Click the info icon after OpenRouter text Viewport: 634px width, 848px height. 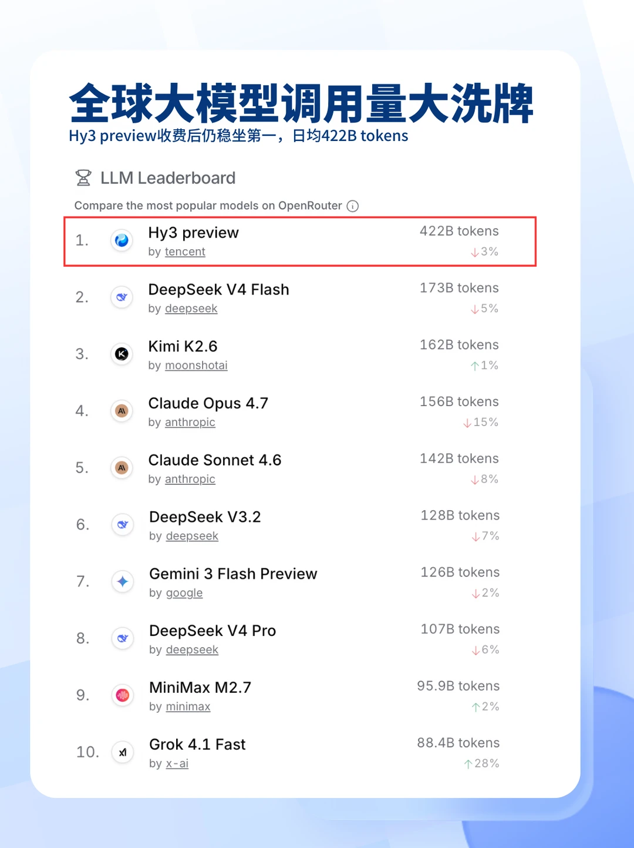coord(353,206)
